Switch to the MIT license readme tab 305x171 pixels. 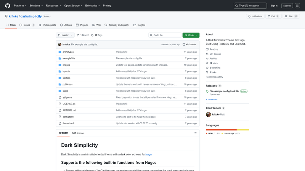pyautogui.click(x=78, y=133)
